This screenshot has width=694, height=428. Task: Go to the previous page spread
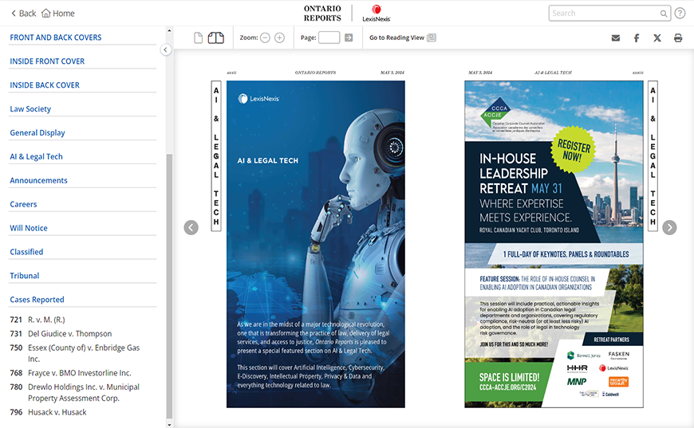[x=191, y=228]
